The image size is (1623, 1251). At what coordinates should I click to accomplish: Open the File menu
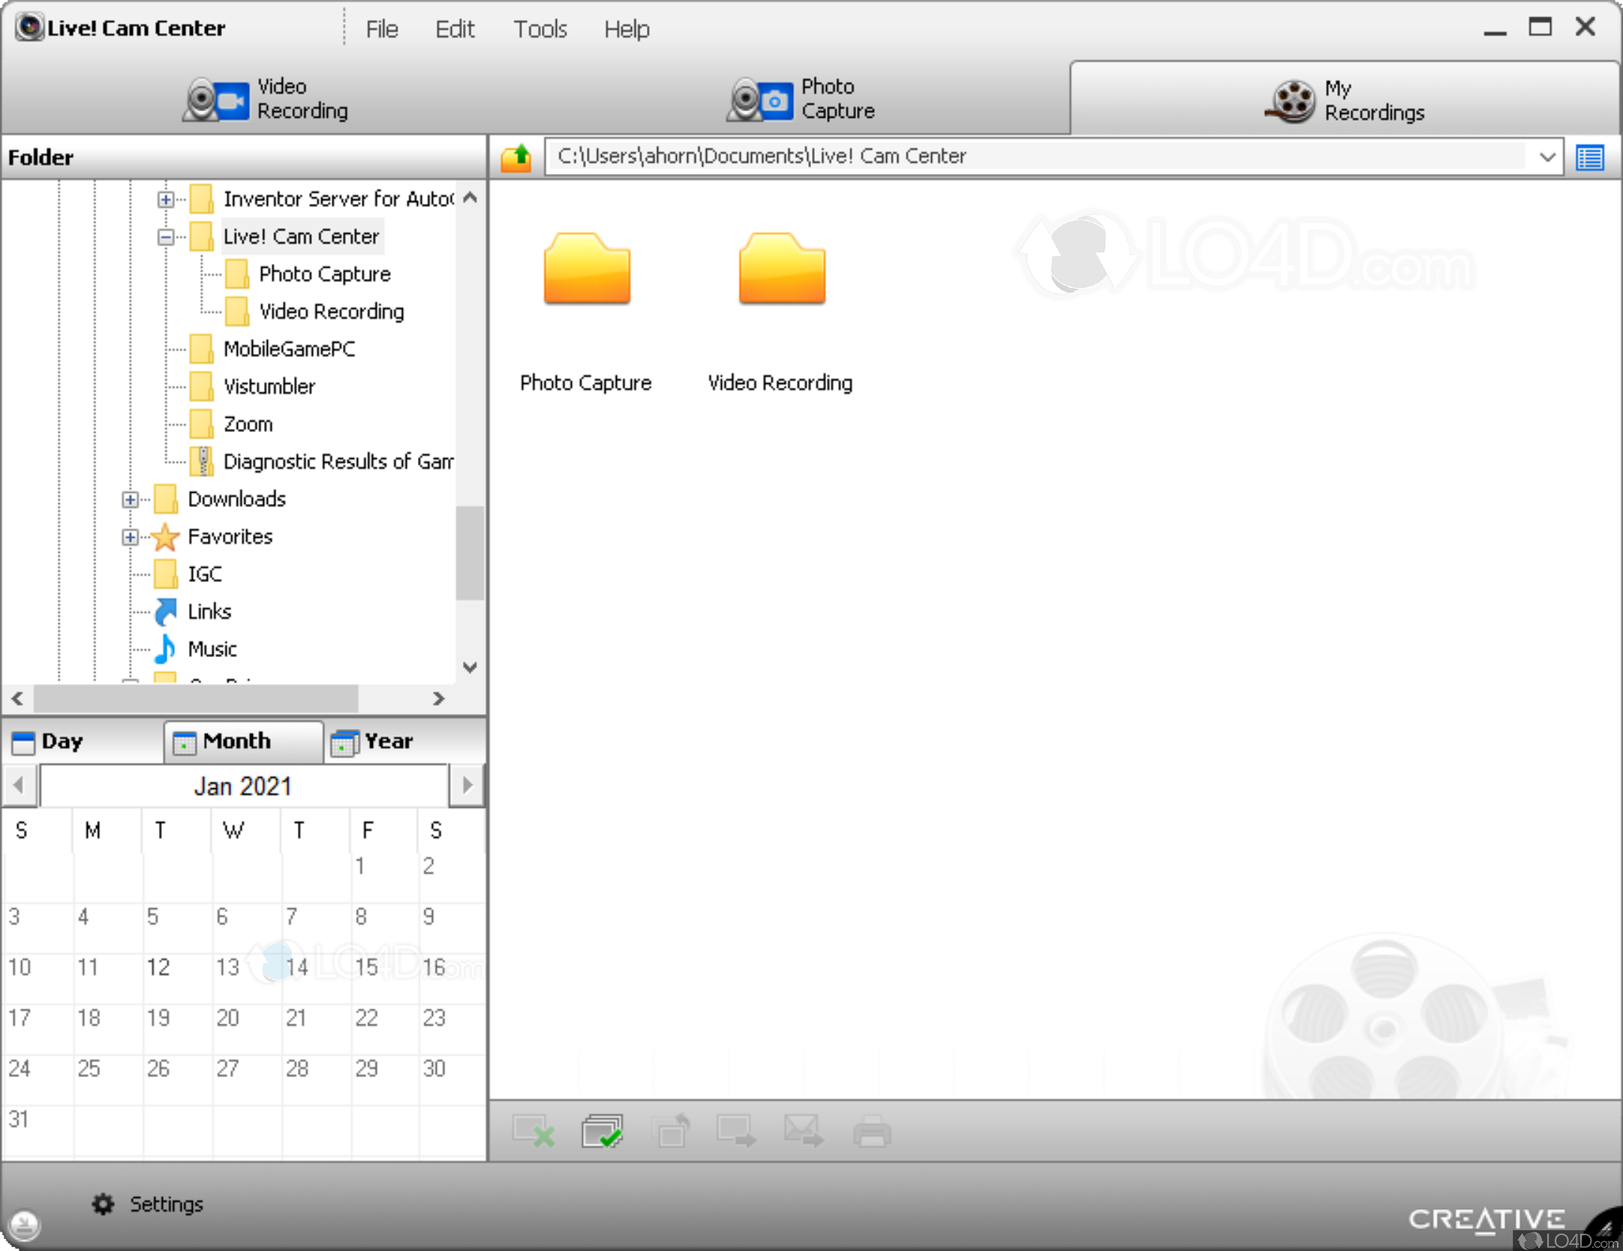[382, 29]
